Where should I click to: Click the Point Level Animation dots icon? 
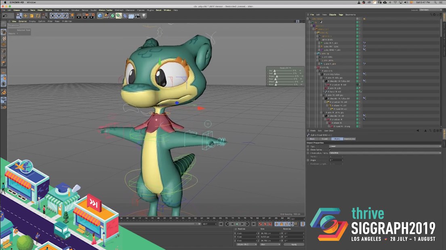pyautogui.click(x=297, y=224)
